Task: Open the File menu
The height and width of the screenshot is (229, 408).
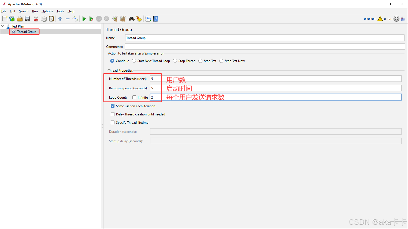Action: (4, 11)
